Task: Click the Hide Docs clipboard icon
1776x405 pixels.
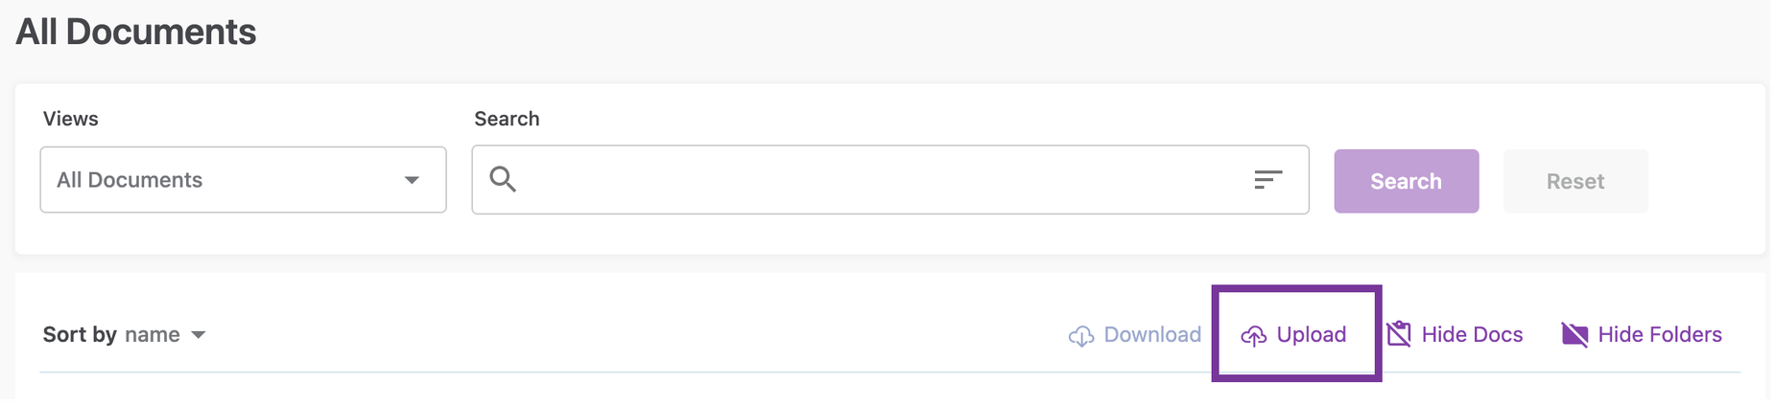Action: tap(1399, 334)
